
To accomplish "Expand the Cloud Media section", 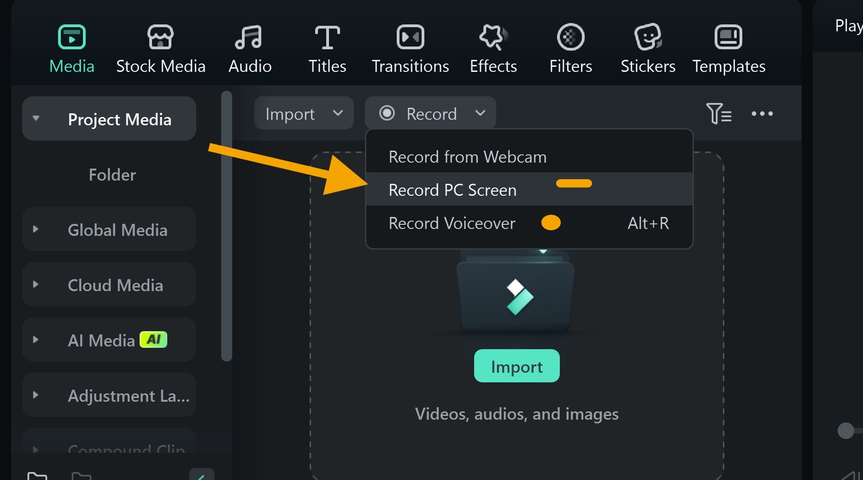I will (36, 284).
